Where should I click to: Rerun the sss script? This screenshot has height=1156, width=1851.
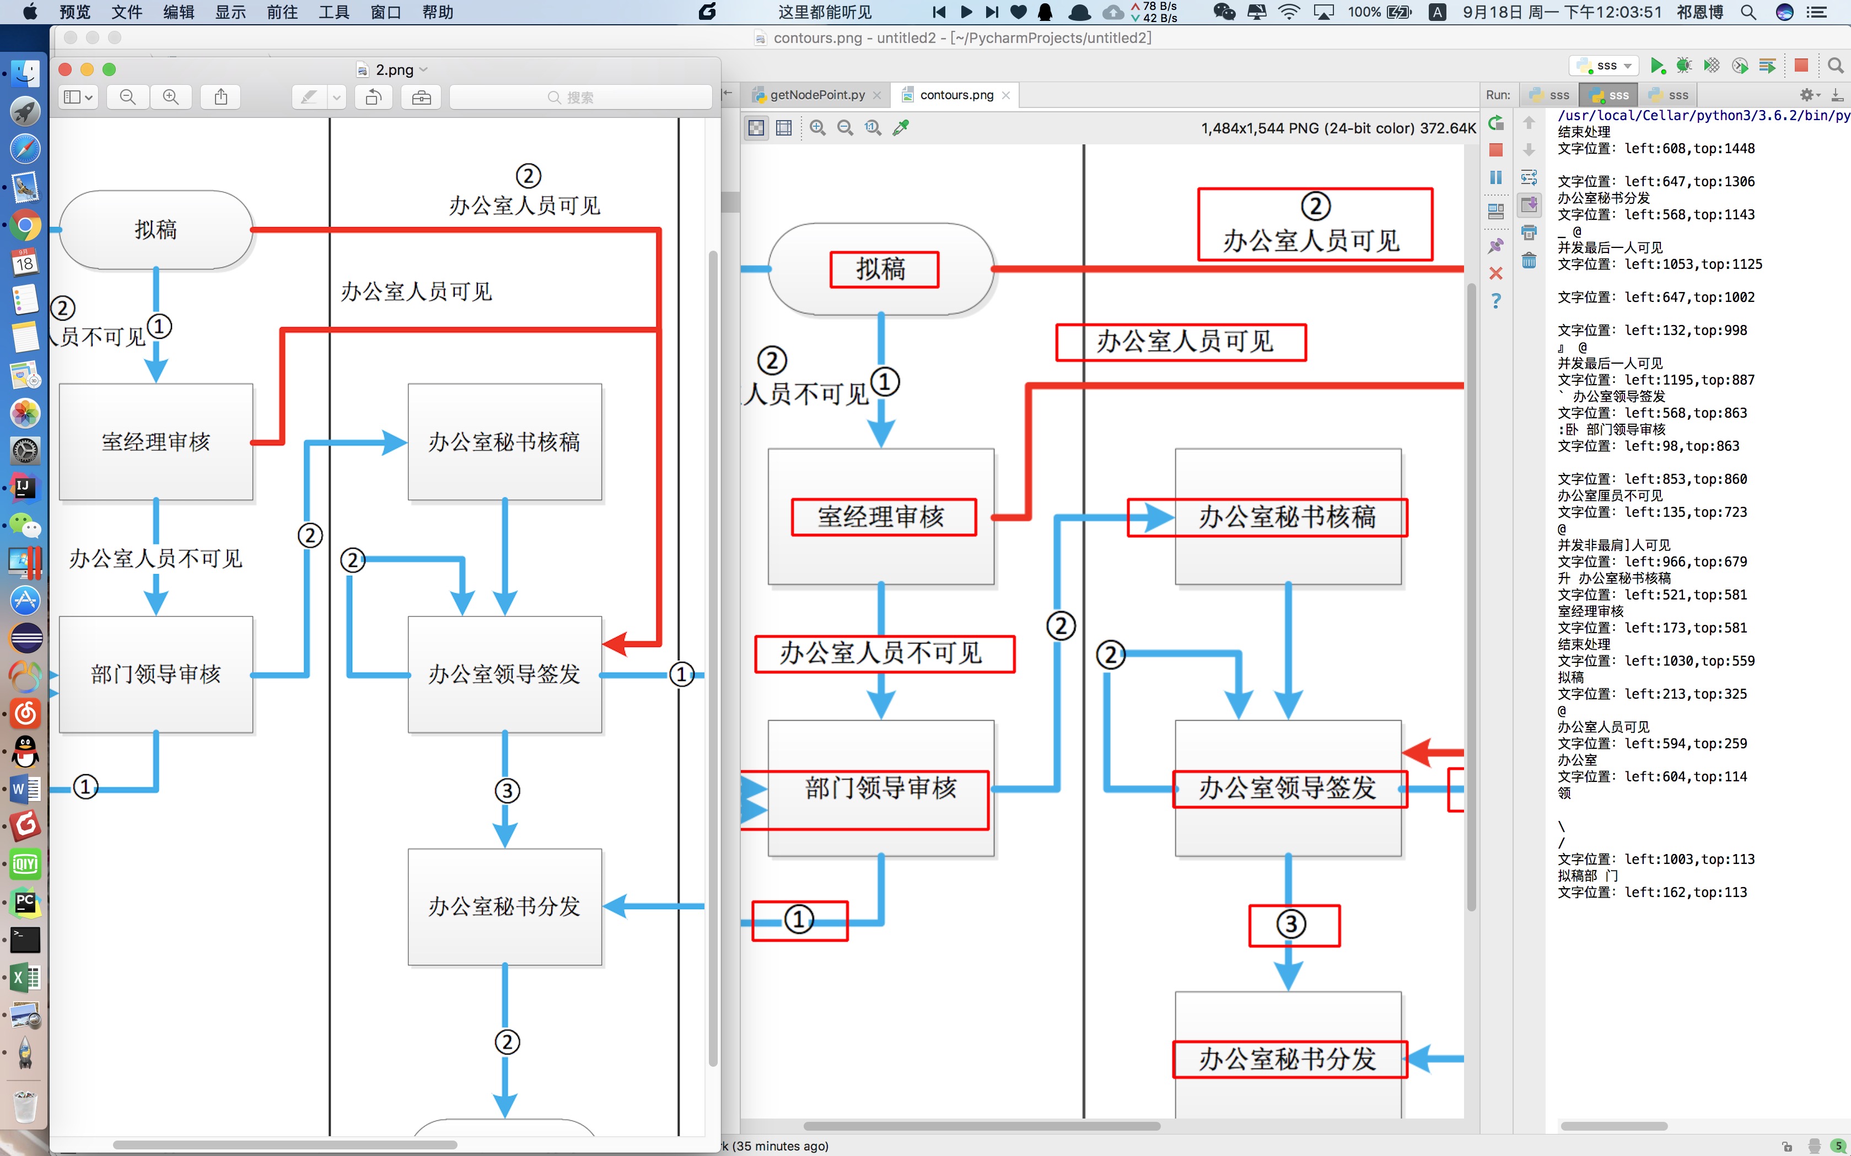tap(1496, 122)
